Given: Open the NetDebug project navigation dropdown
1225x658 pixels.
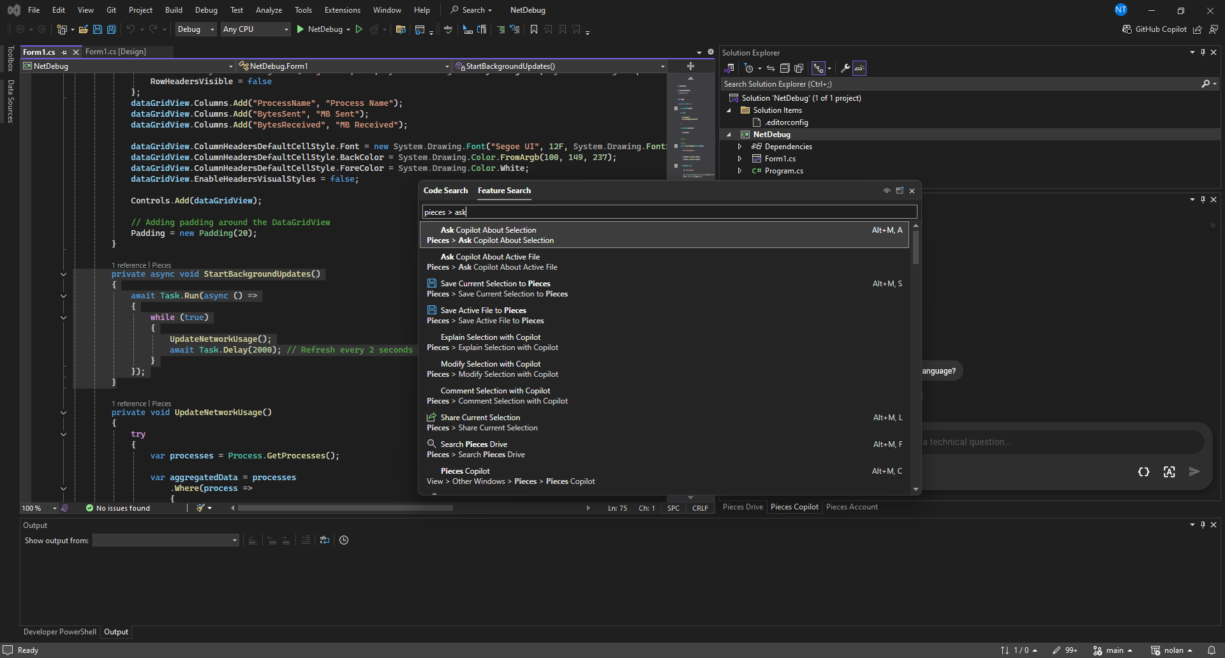Looking at the screenshot, I should 128,66.
